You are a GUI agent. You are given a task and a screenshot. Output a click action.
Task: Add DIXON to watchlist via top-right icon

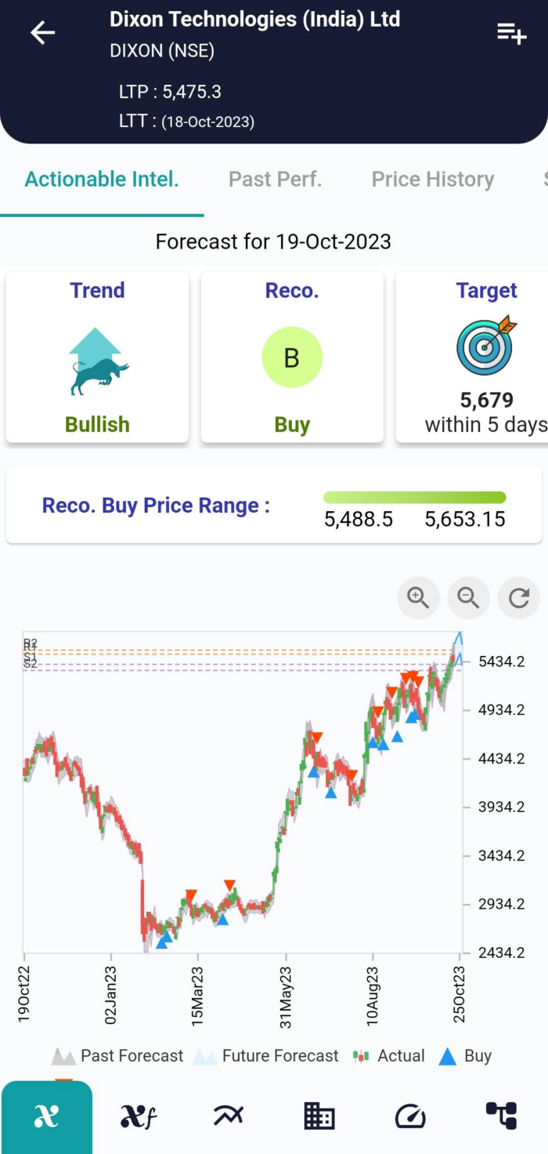point(510,33)
